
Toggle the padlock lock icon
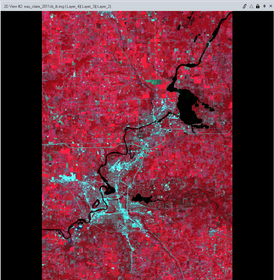(258, 6)
